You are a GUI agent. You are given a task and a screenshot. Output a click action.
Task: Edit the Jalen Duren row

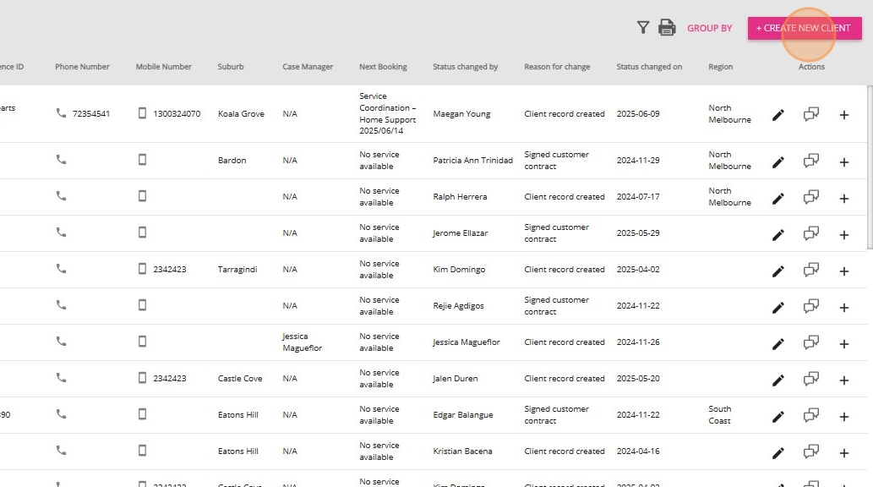(778, 380)
